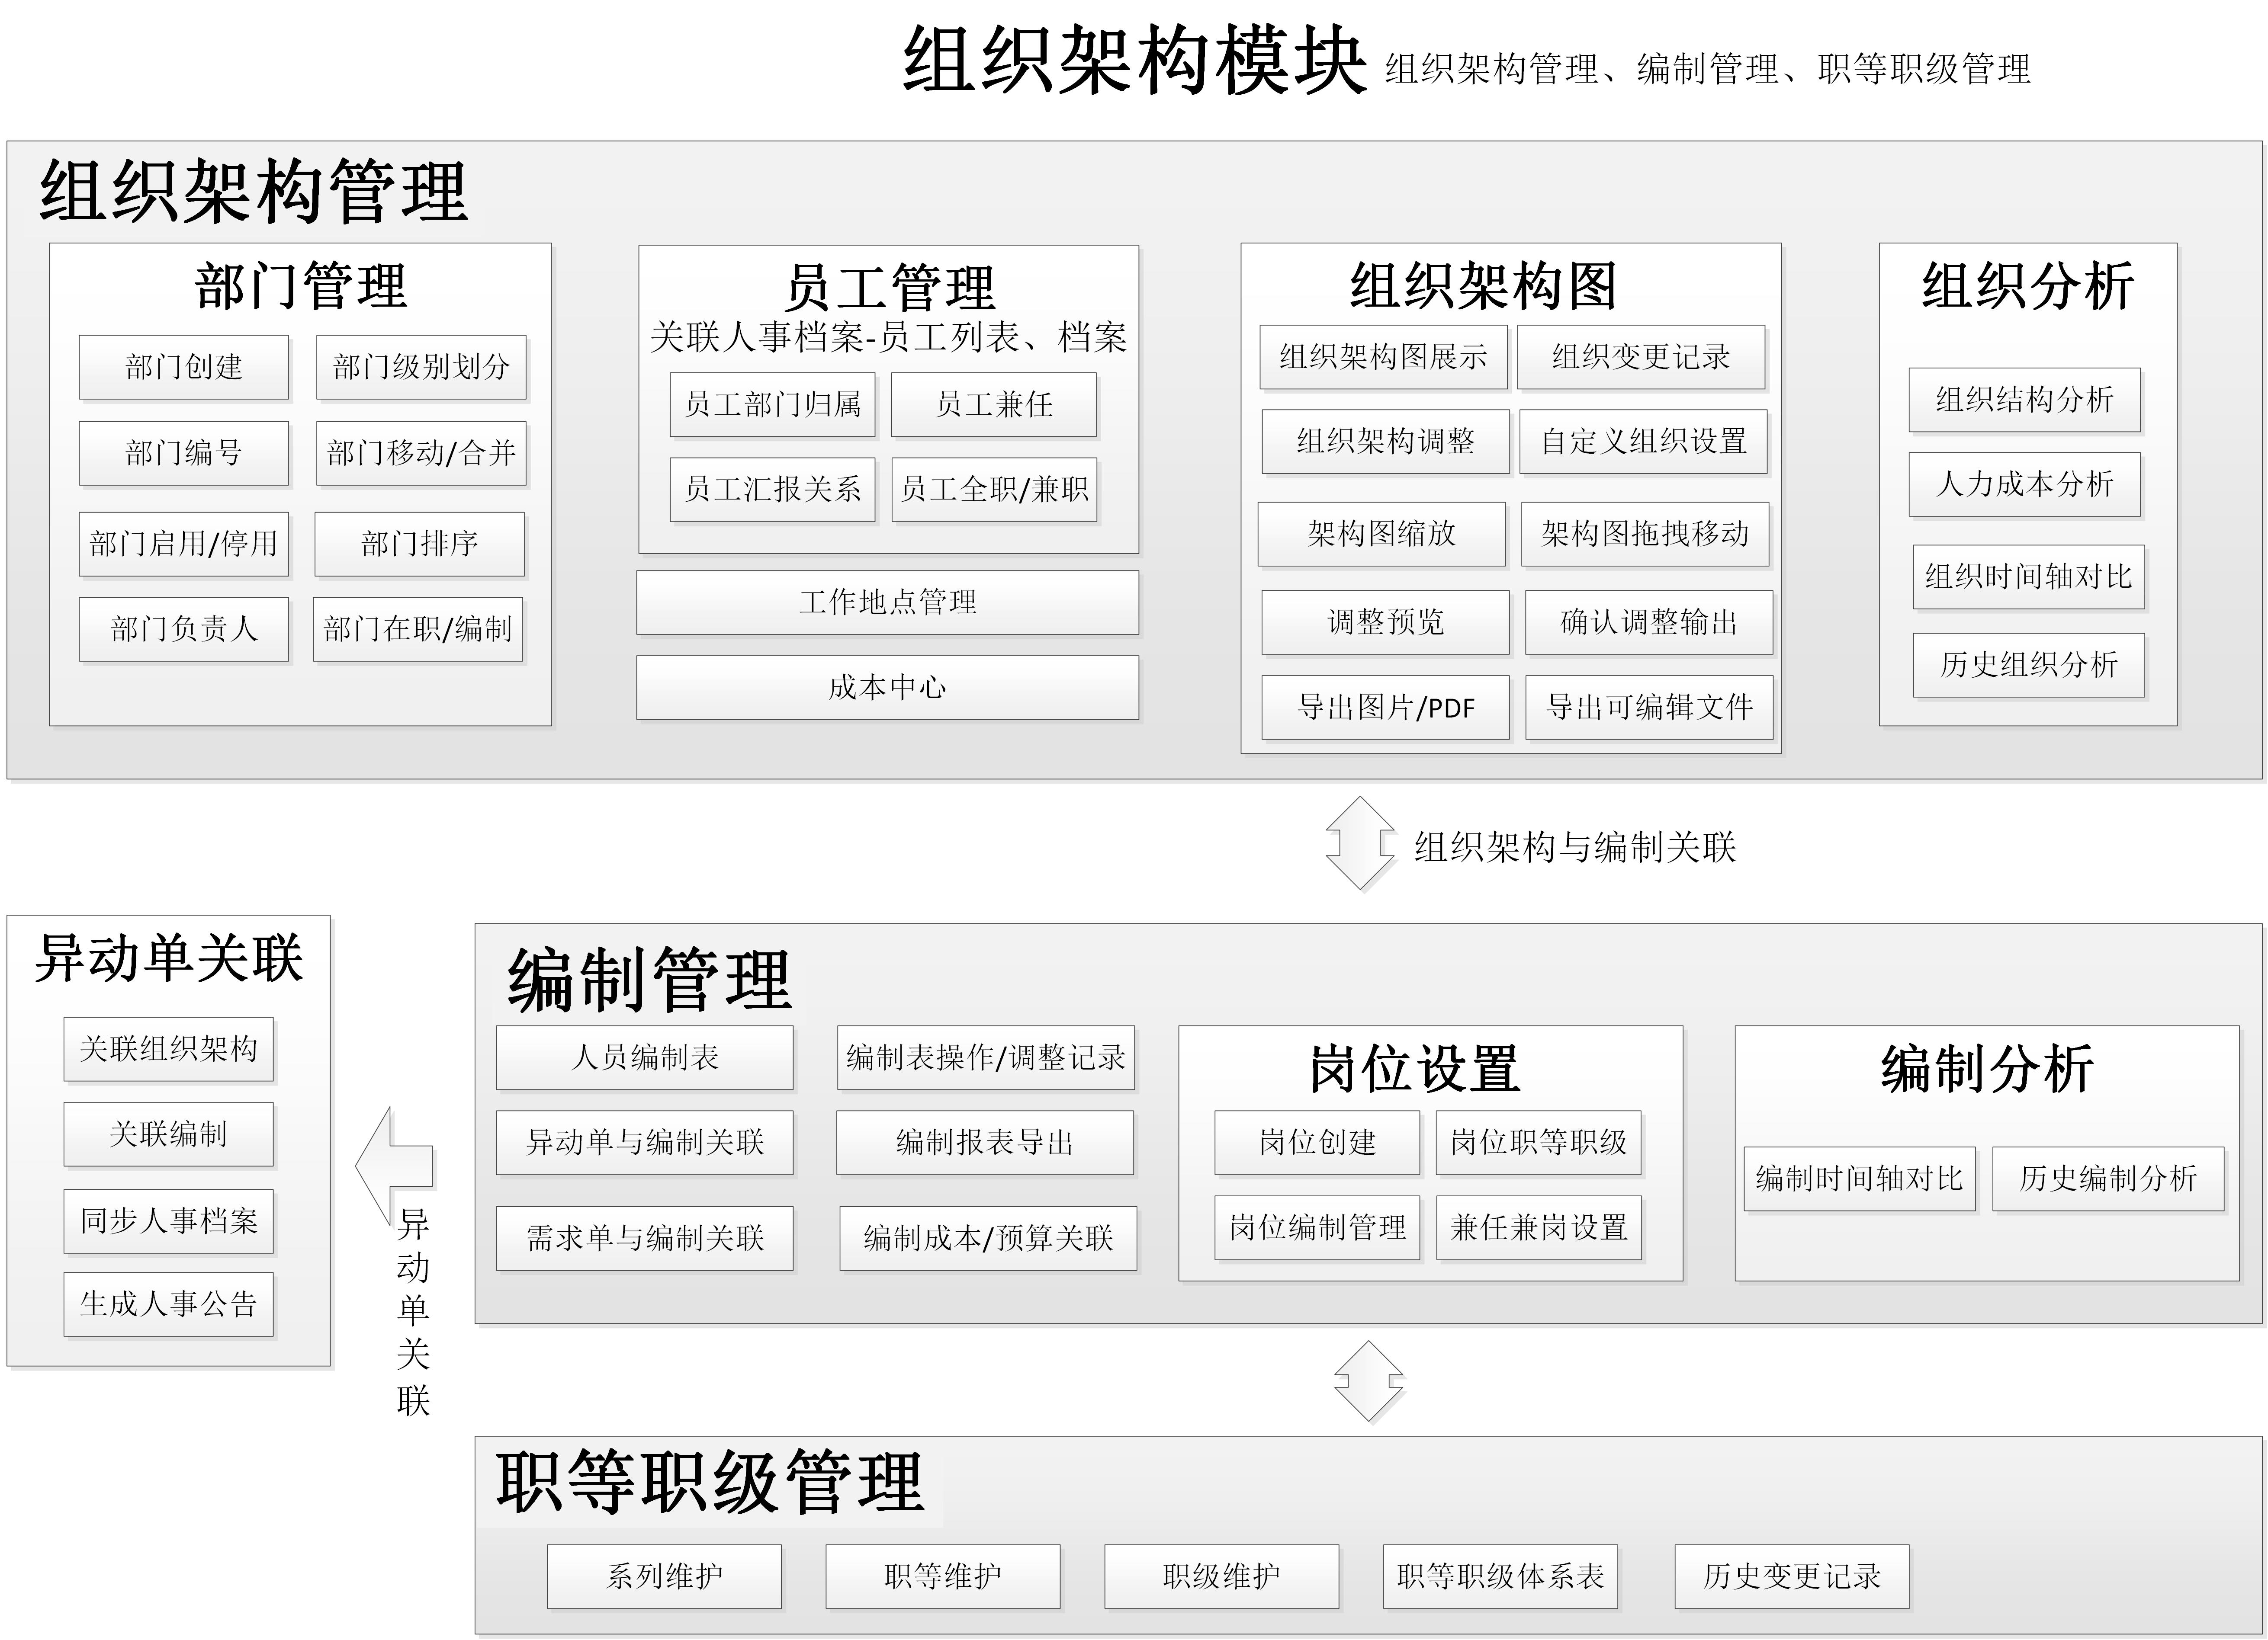Select the 历史组织分析 box

coord(2029,665)
